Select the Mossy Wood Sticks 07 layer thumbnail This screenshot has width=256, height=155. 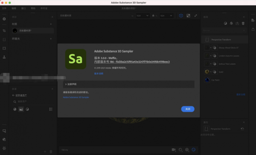click(207, 48)
